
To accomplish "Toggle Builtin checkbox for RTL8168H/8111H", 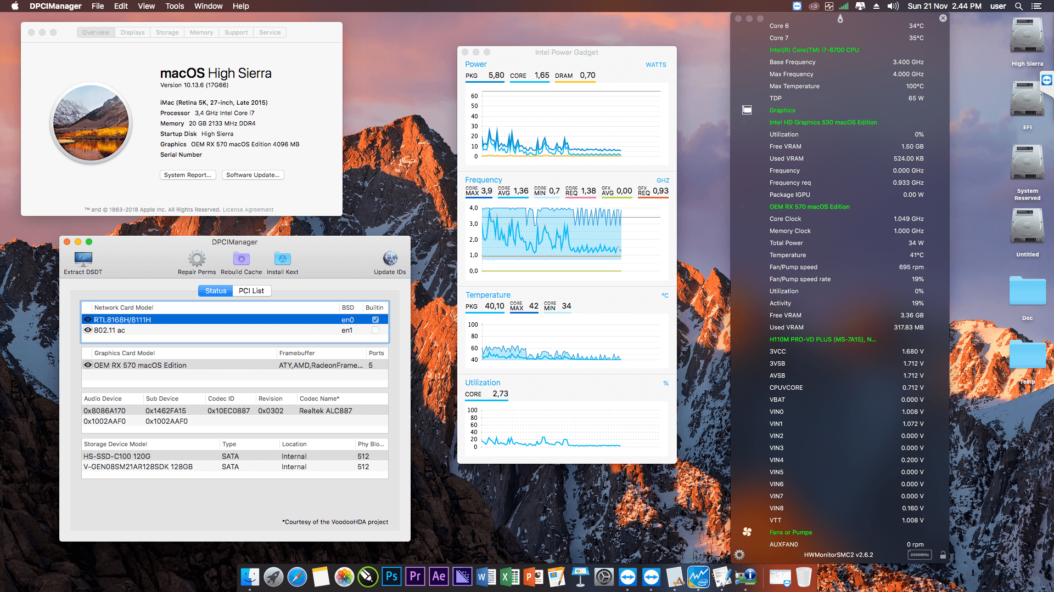I will [375, 320].
